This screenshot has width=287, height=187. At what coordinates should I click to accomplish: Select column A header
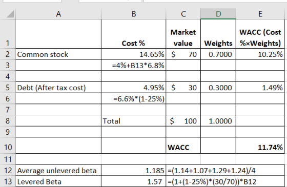[58, 14]
